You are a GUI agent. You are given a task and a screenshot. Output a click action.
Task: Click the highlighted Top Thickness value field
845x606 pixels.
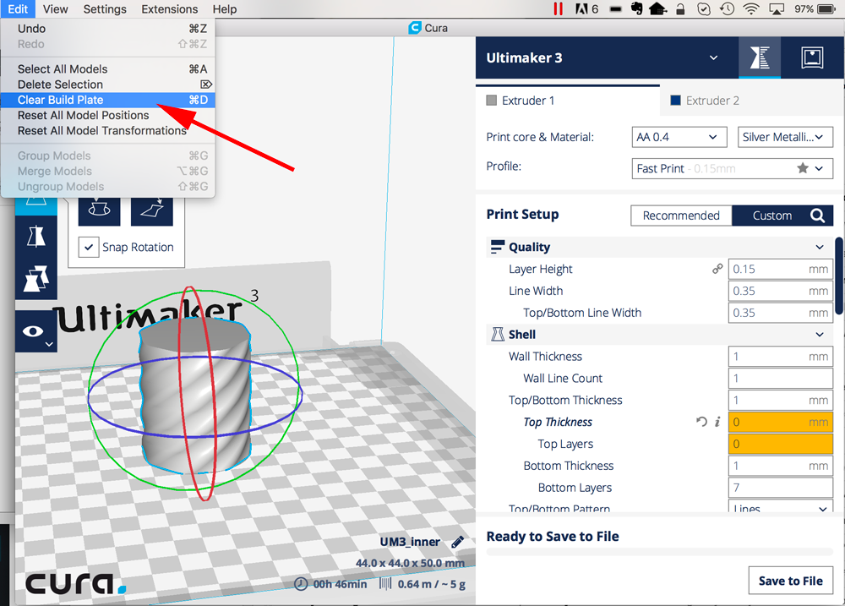pyautogui.click(x=780, y=422)
